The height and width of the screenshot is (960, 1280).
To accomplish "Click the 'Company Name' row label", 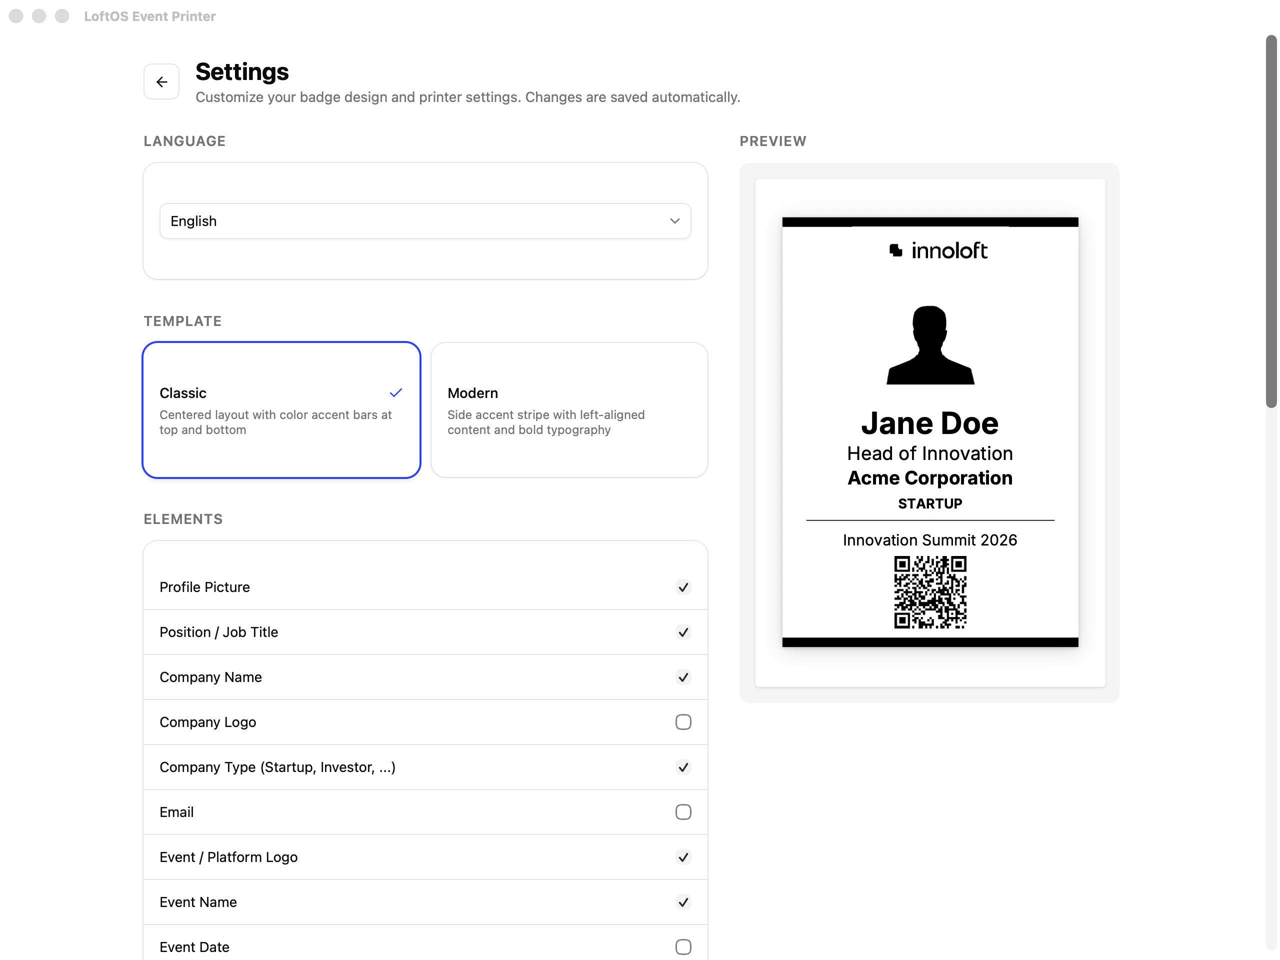I will 210,677.
